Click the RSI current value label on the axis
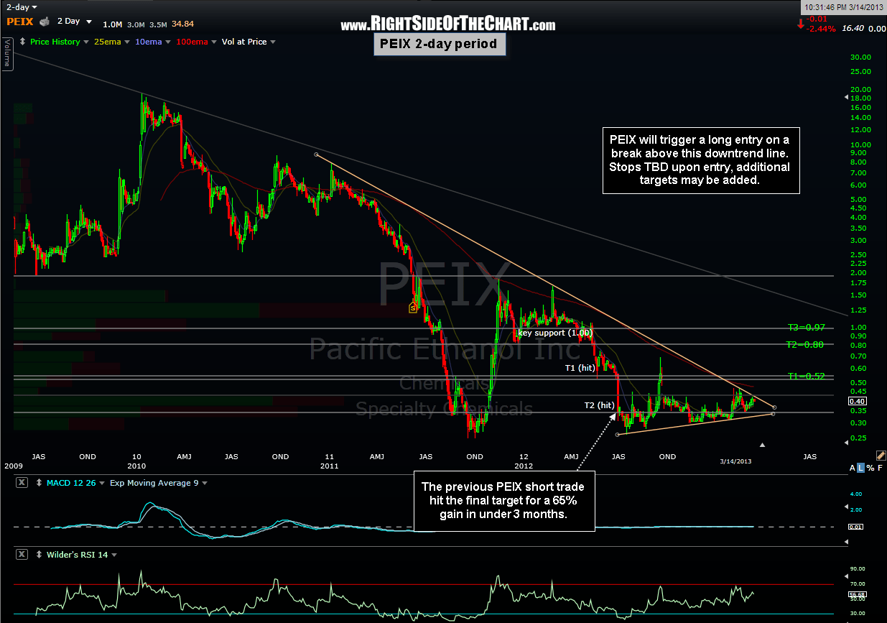The width and height of the screenshot is (887, 623). point(857,595)
